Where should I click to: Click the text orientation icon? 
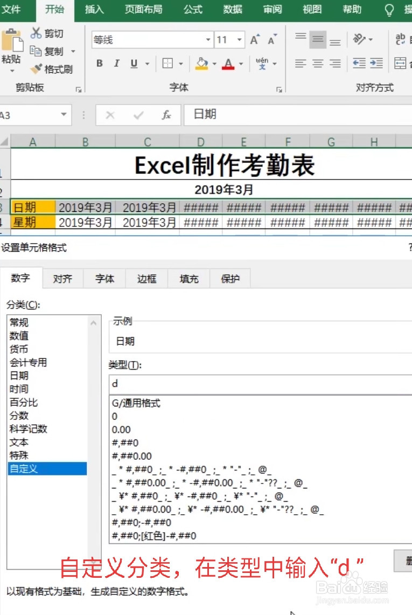click(359, 39)
